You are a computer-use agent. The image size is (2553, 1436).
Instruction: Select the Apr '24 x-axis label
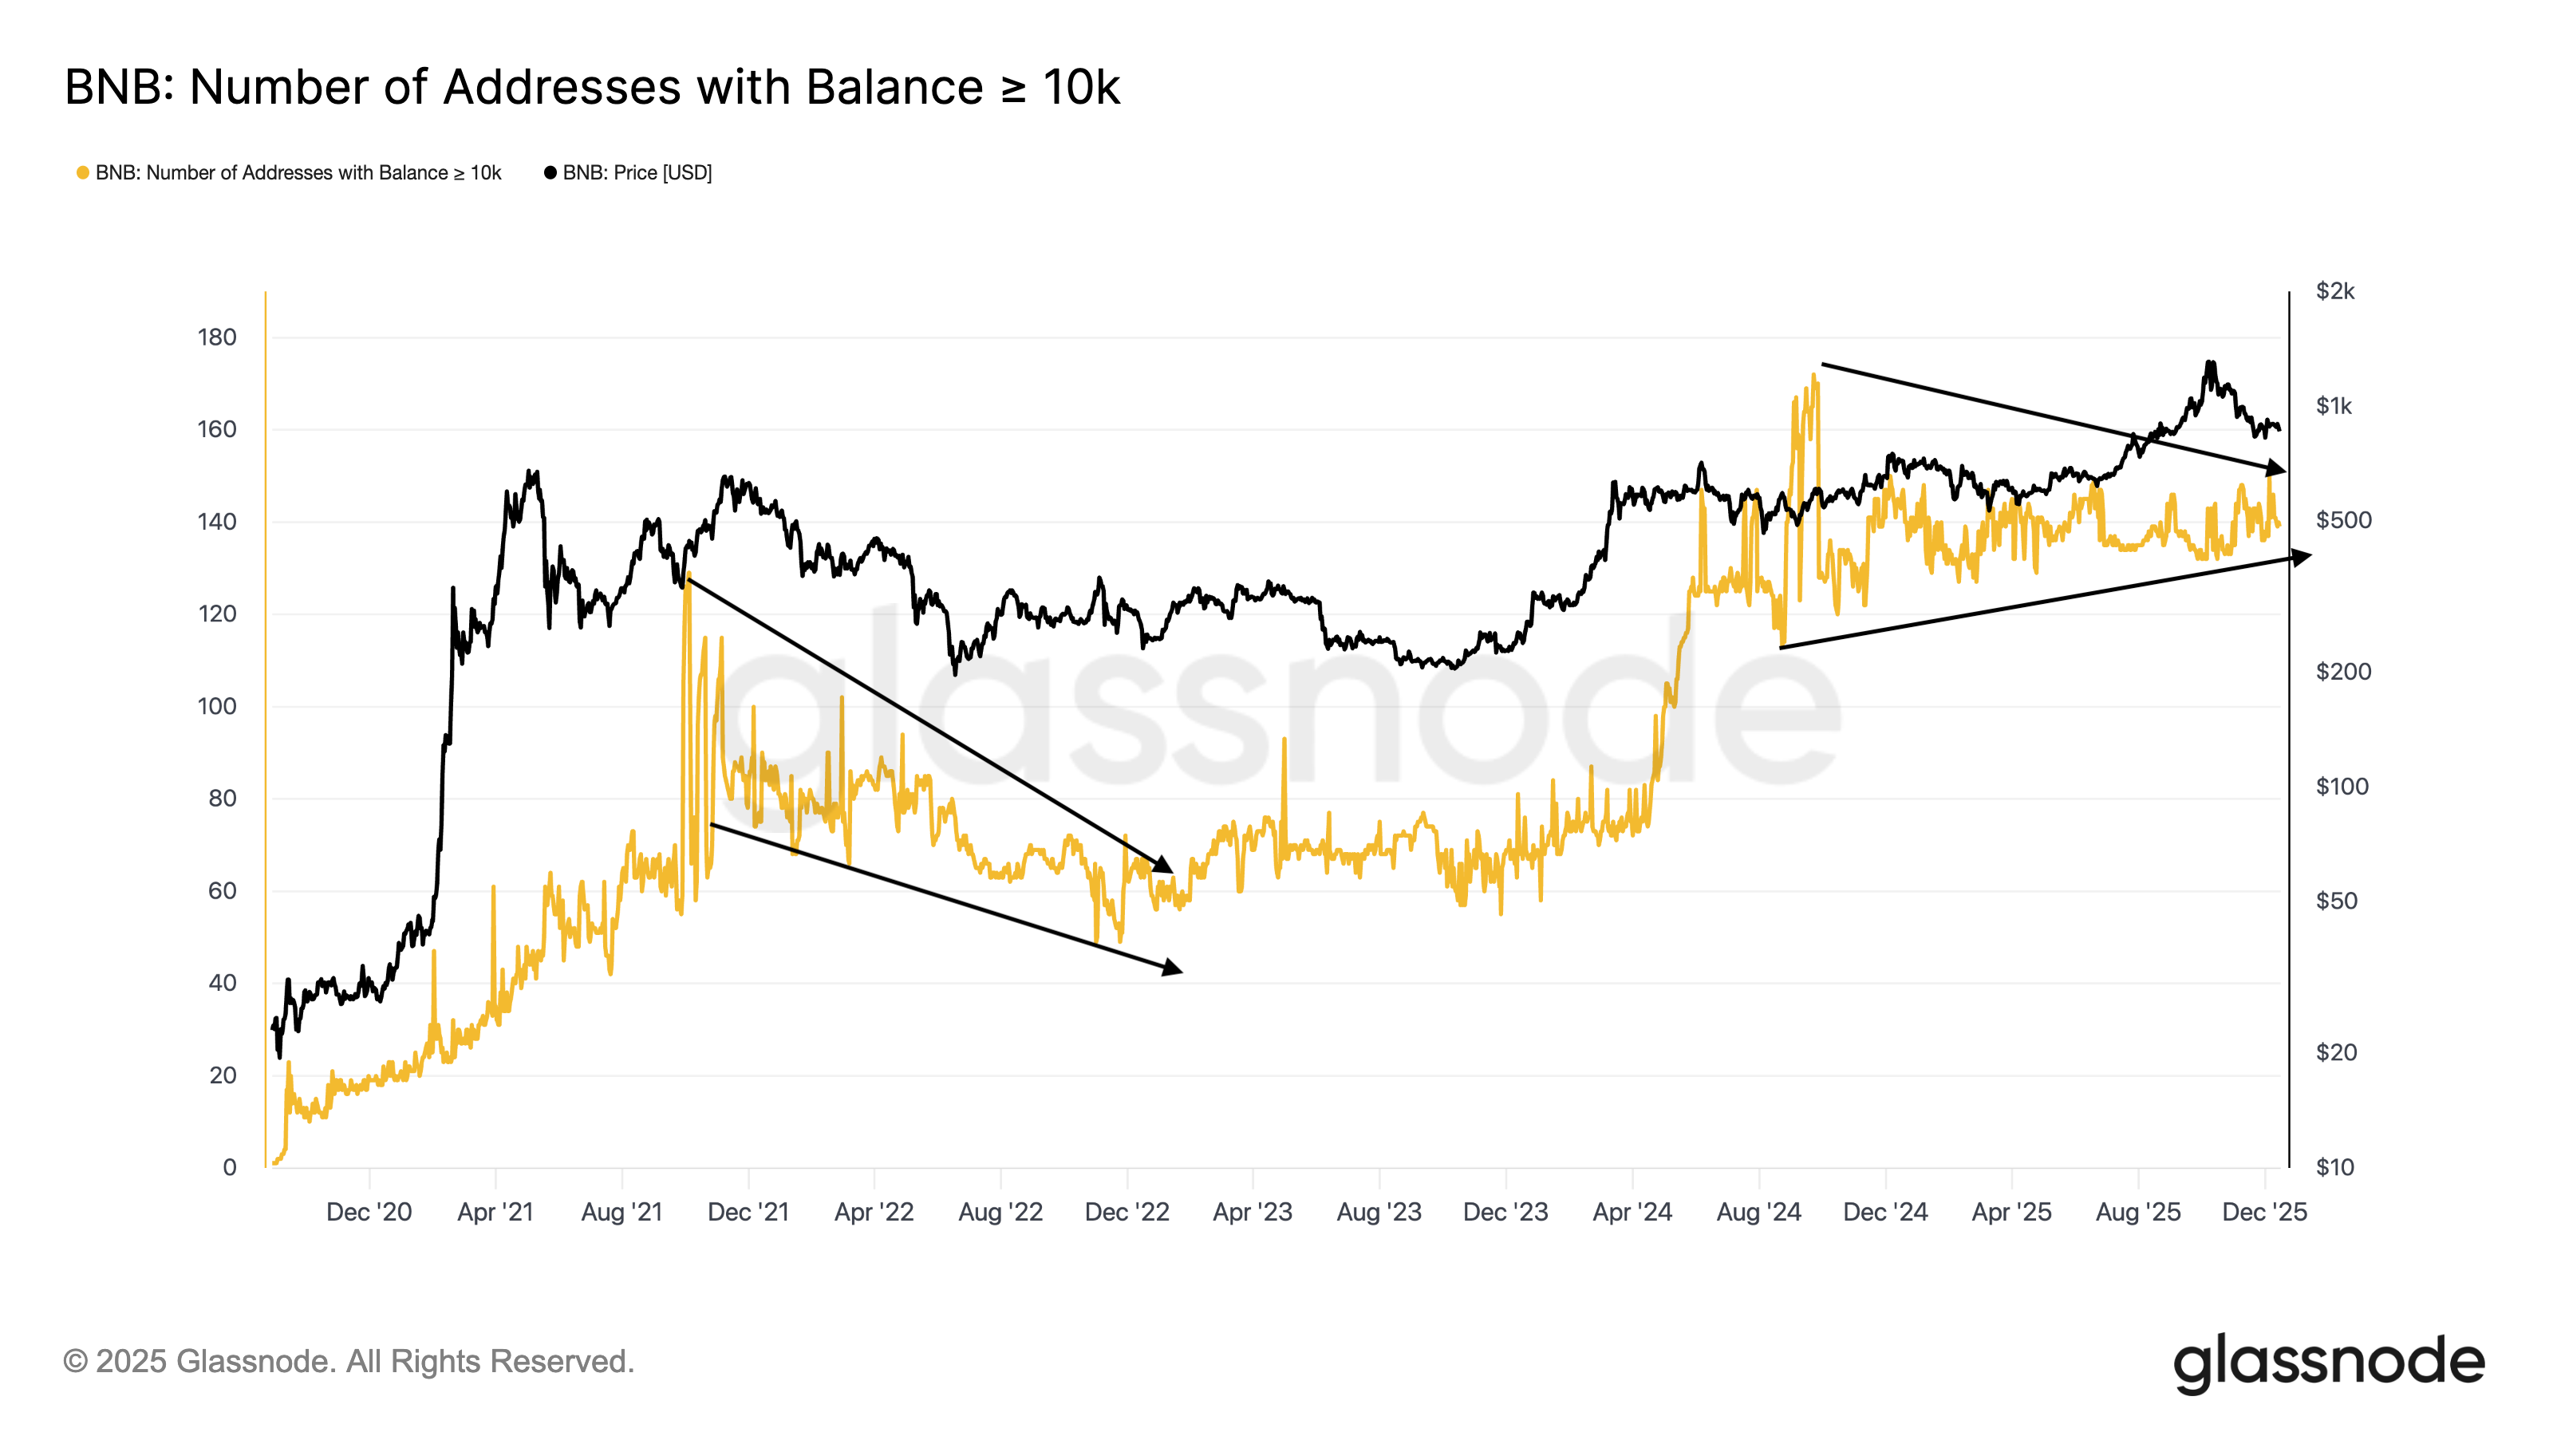[1632, 1212]
